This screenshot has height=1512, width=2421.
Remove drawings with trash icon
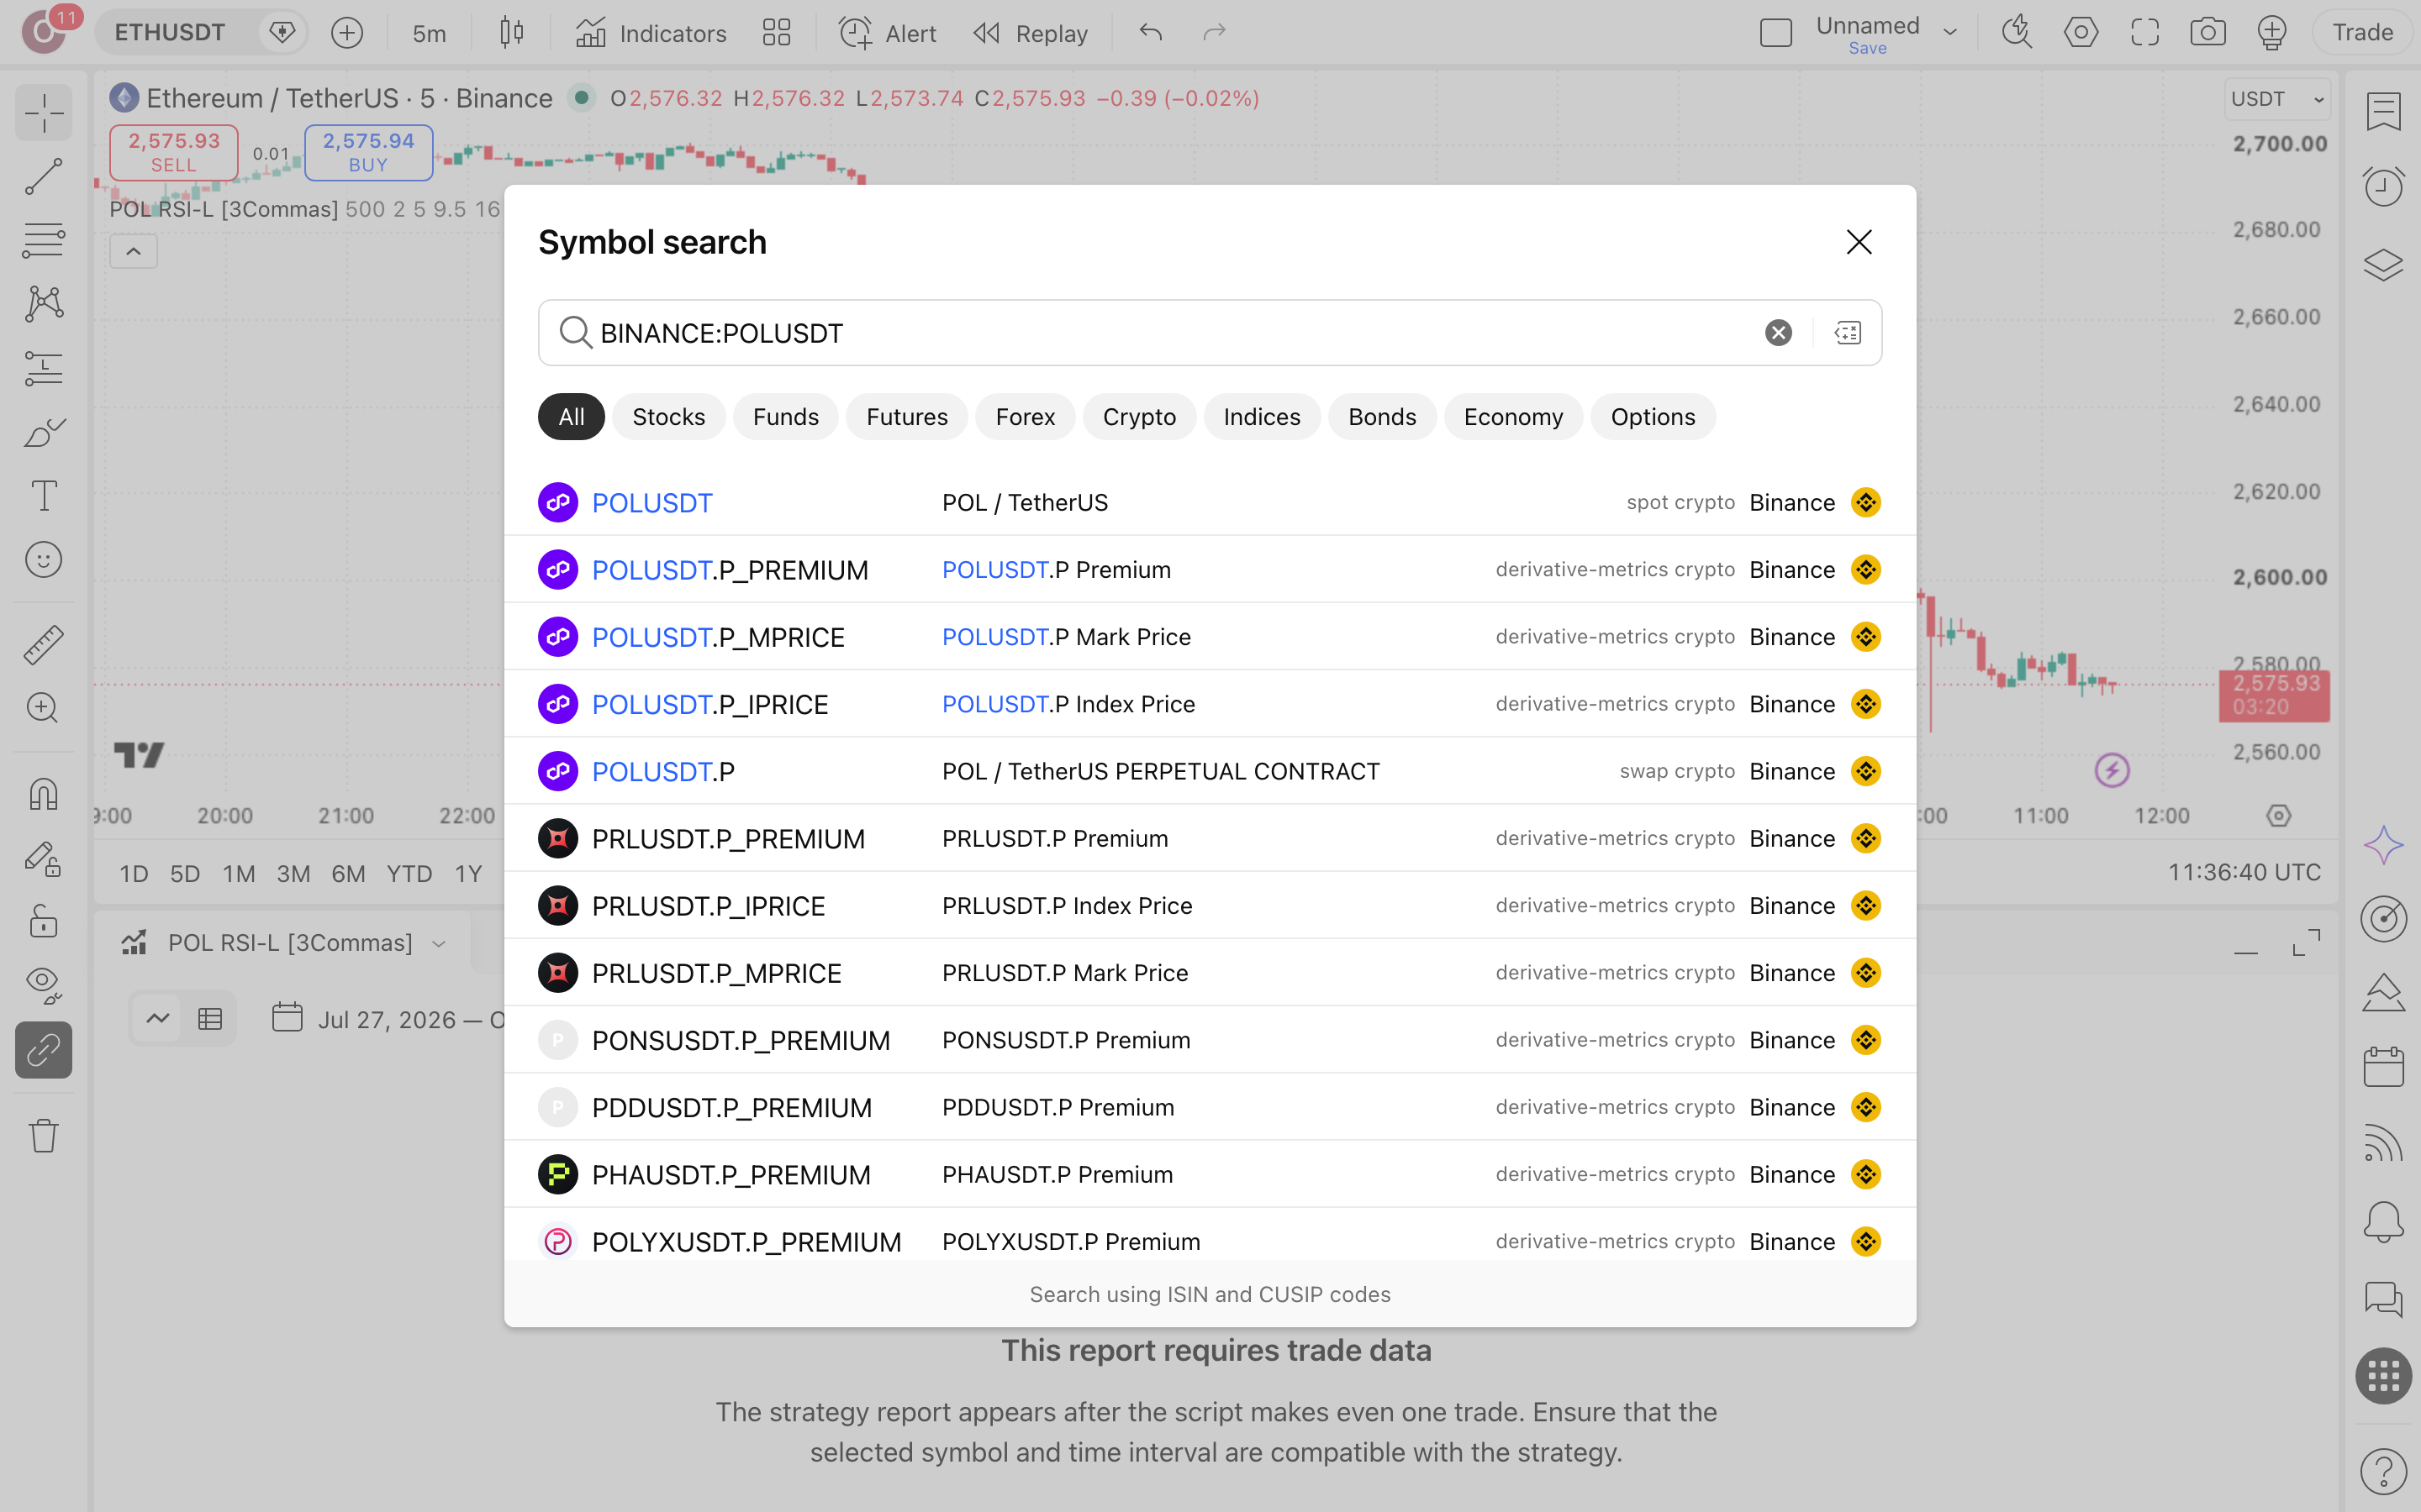pos(43,1135)
